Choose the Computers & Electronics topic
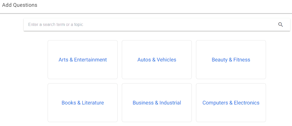The height and width of the screenshot is (126, 292). (x=231, y=103)
